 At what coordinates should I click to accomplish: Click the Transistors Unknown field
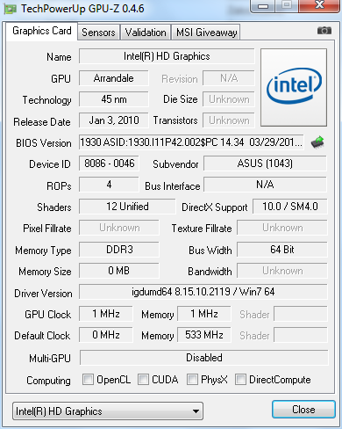pos(229,120)
